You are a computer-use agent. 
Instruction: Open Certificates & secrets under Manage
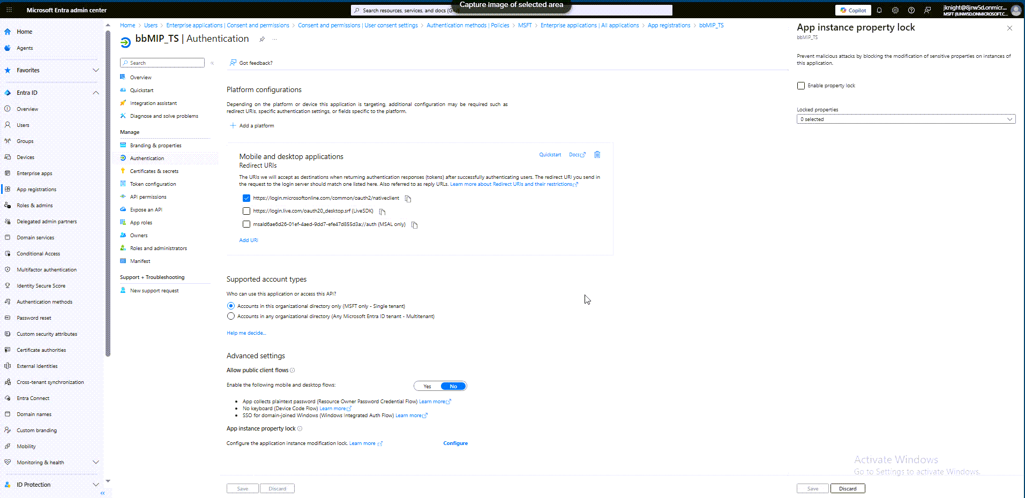point(154,170)
